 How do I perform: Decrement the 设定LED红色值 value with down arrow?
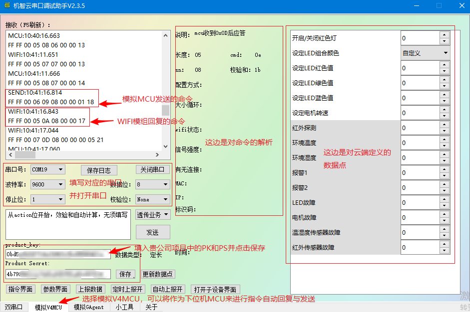444,71
